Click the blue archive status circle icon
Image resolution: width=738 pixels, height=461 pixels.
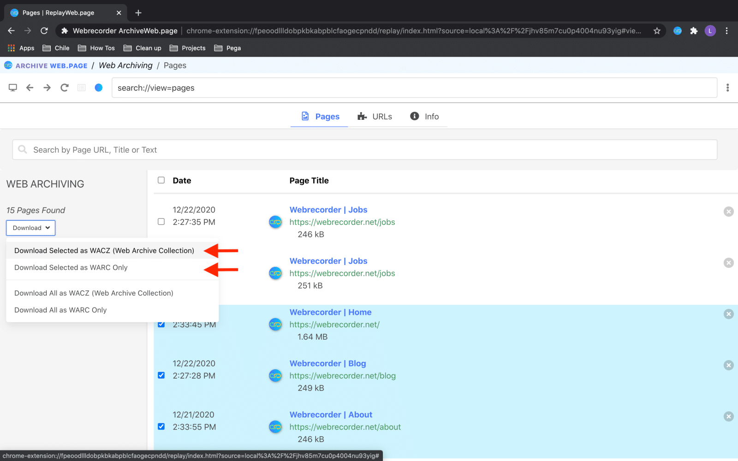click(x=99, y=88)
